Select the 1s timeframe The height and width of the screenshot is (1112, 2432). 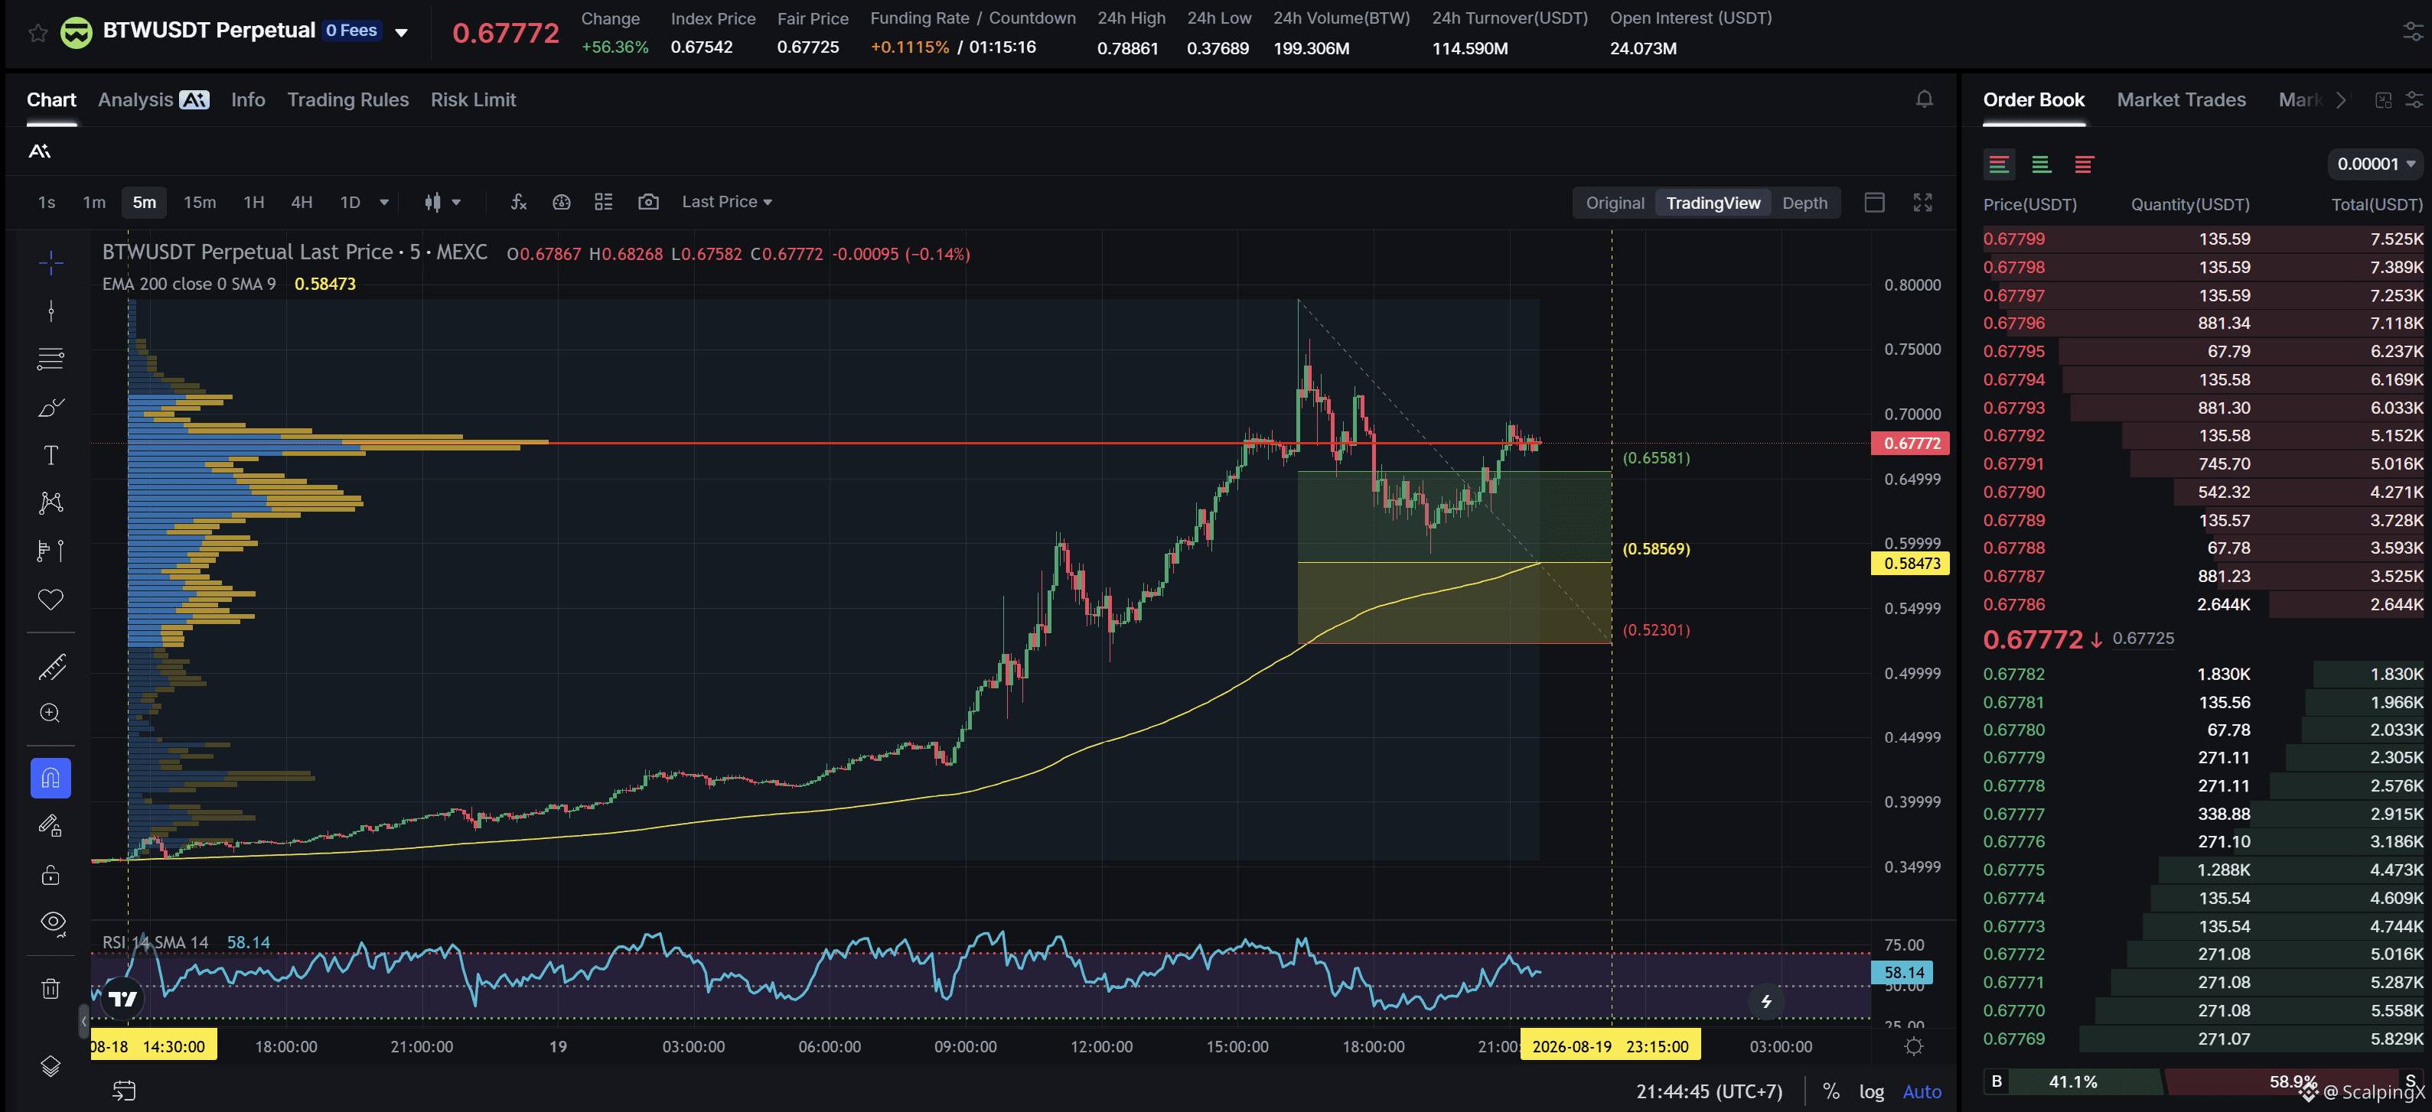pyautogui.click(x=46, y=202)
